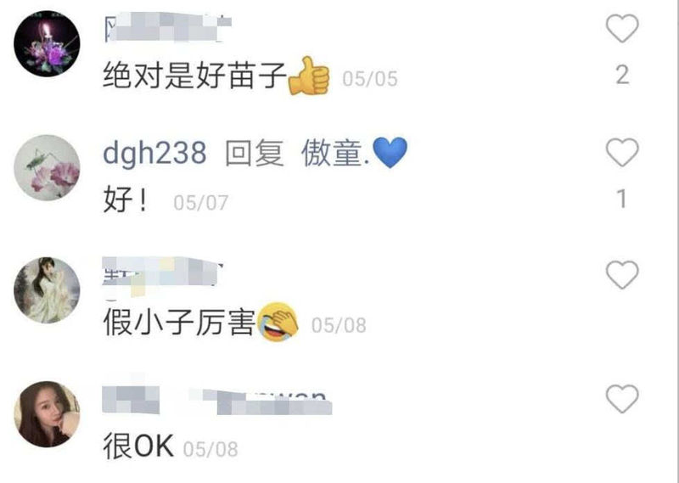Select the comment text 绝对是好苗子

pyautogui.click(x=194, y=76)
